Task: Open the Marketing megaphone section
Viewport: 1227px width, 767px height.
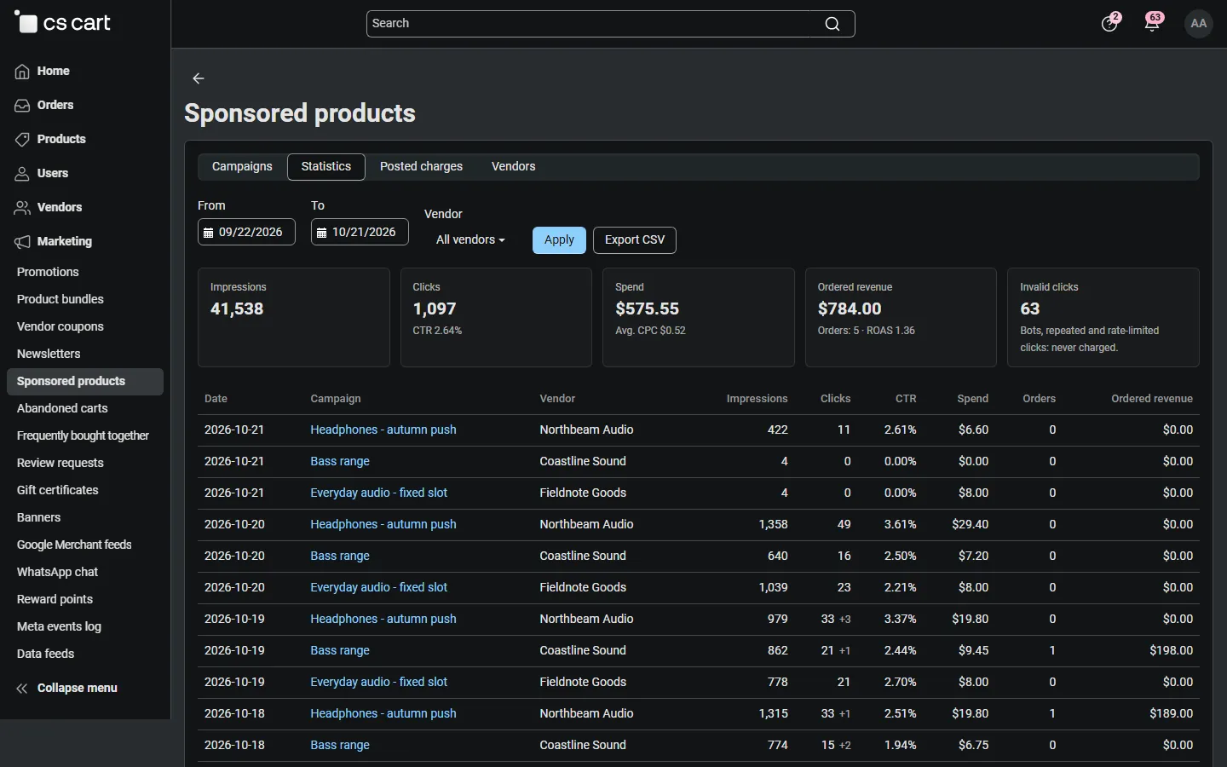Action: click(x=22, y=242)
